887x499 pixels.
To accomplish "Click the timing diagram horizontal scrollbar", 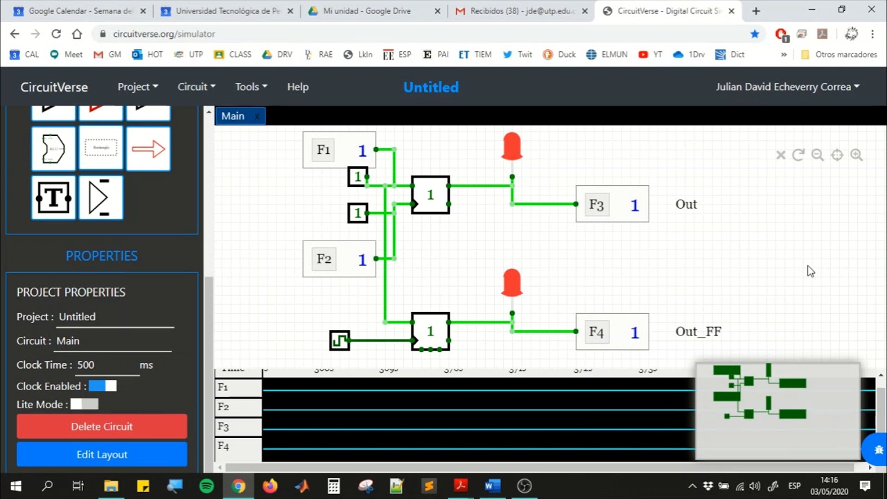I will click(544, 467).
